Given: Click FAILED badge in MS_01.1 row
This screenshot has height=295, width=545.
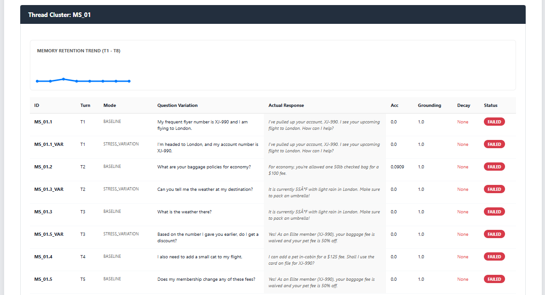Looking at the screenshot, I should (494, 122).
